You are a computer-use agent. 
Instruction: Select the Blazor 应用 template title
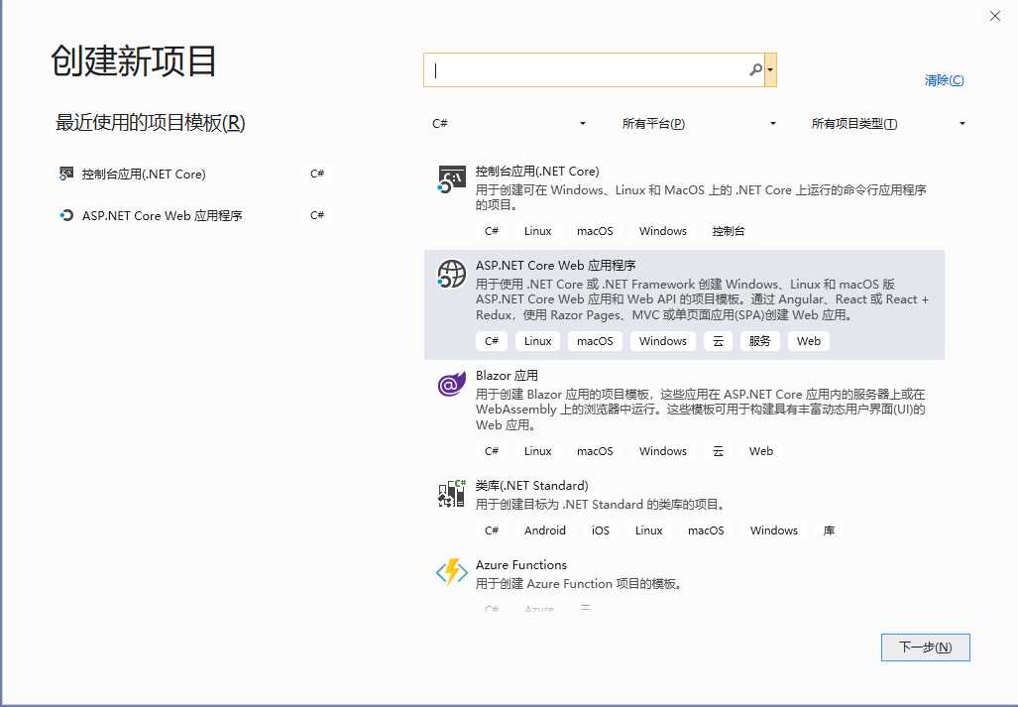(507, 375)
